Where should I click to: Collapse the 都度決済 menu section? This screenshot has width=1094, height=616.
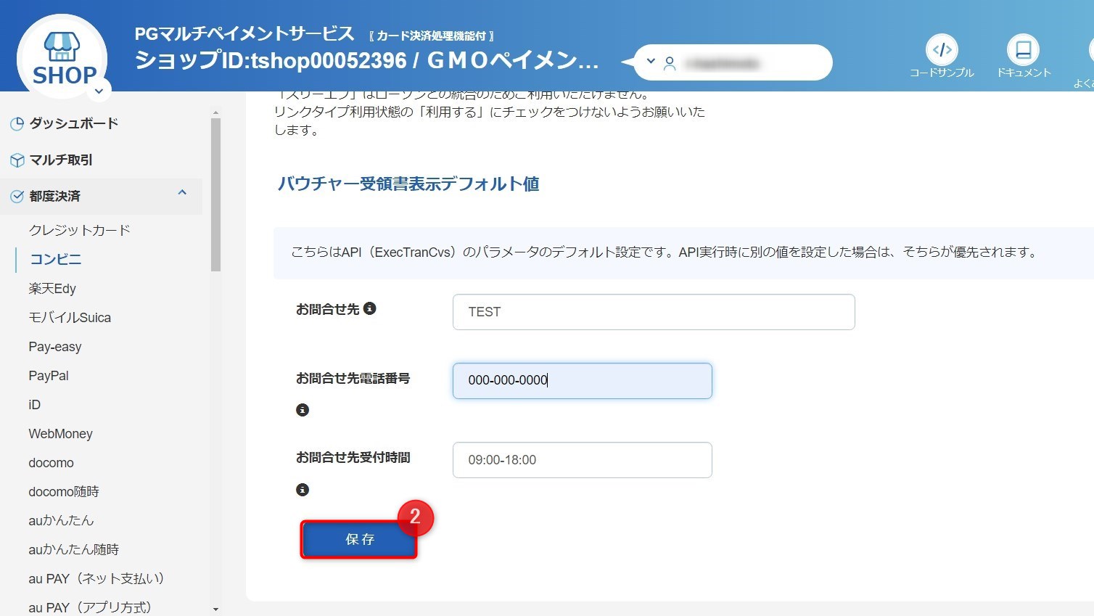point(182,193)
